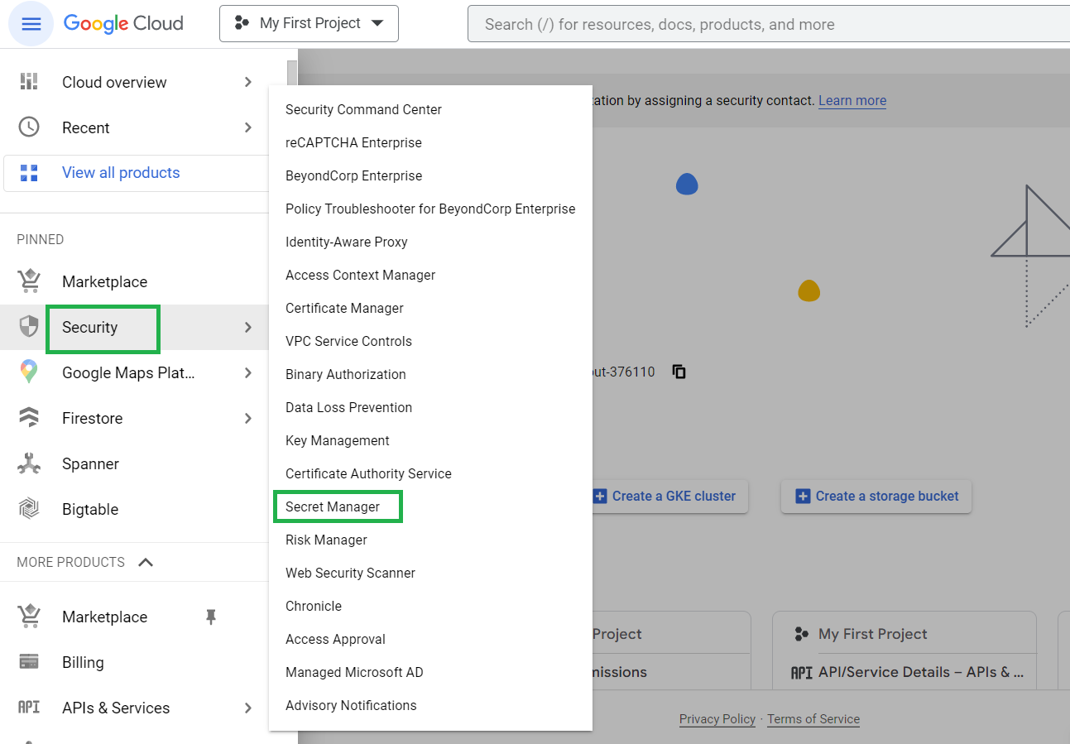Open Certificate Manager

pyautogui.click(x=344, y=308)
